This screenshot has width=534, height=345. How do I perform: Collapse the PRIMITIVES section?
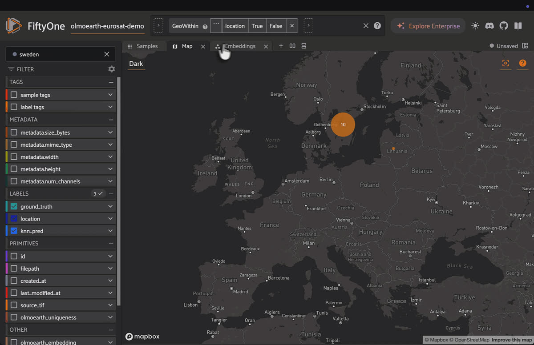[x=111, y=244]
